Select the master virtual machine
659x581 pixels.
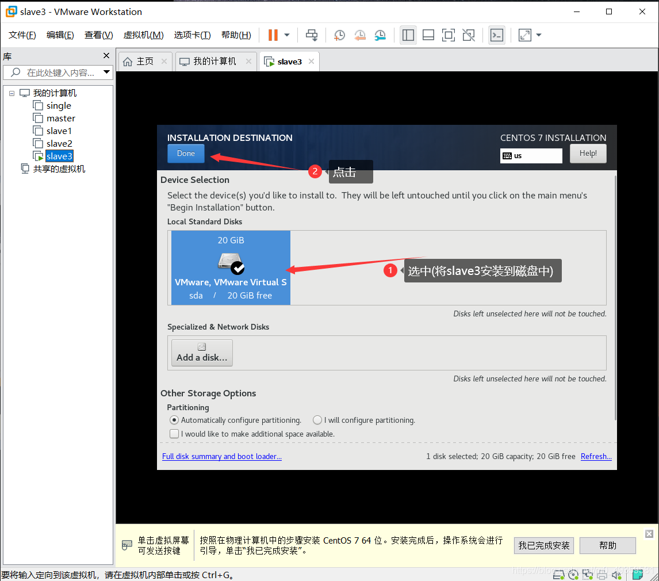(60, 118)
